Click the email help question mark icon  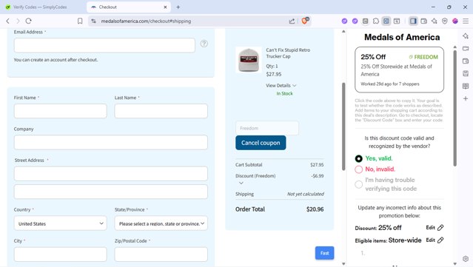tap(204, 44)
